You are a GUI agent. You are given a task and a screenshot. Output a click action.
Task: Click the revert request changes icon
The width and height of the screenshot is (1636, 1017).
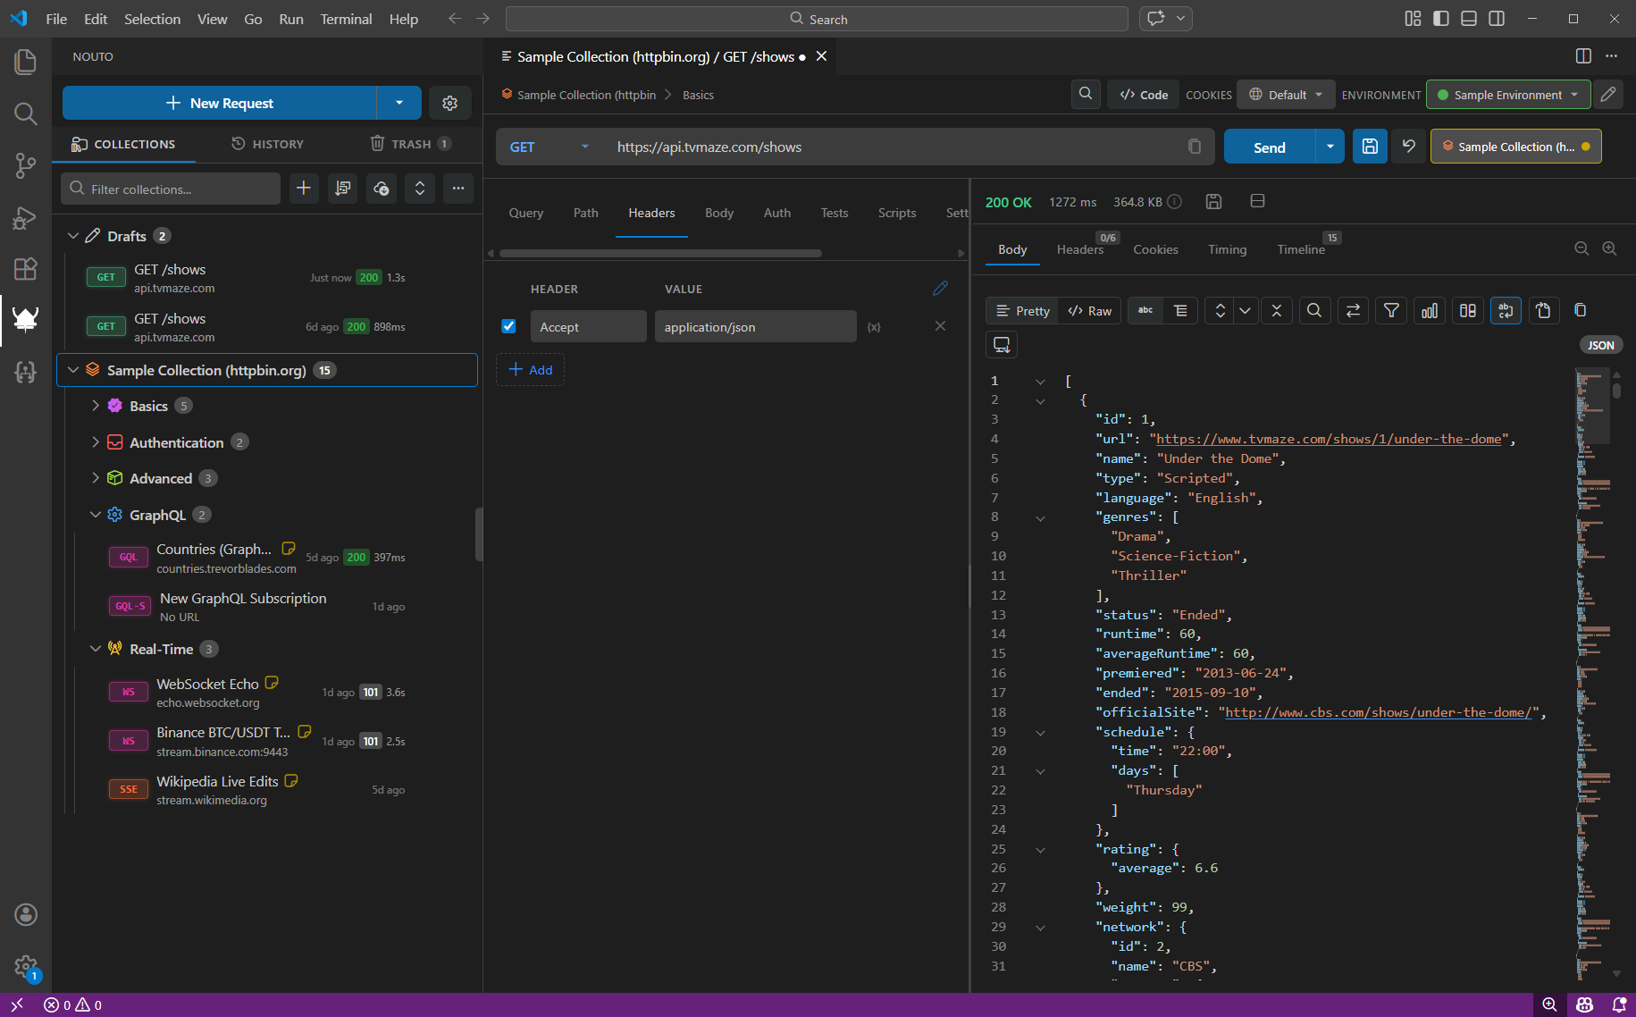(1409, 147)
